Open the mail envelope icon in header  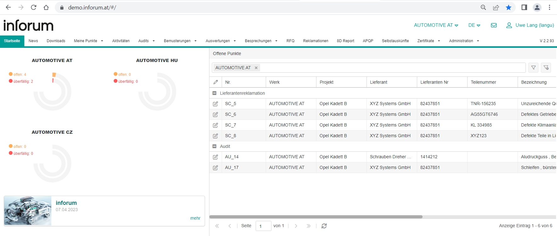[x=494, y=25]
